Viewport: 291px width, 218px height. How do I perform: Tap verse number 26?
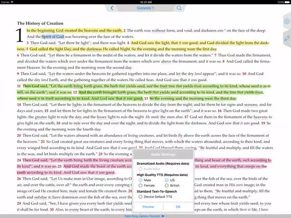tap(19, 179)
